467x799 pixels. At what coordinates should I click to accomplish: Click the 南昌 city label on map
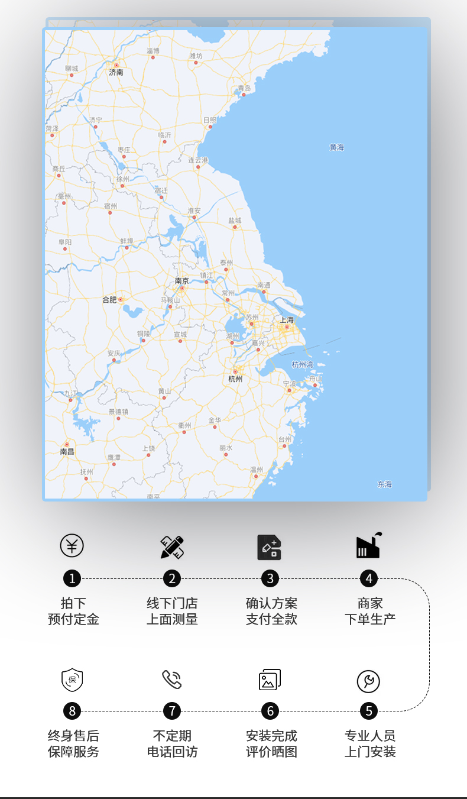(x=67, y=451)
